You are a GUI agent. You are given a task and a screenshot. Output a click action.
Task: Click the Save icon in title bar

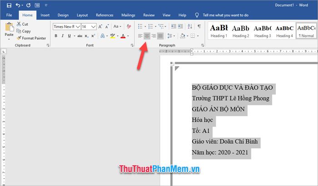8,5
